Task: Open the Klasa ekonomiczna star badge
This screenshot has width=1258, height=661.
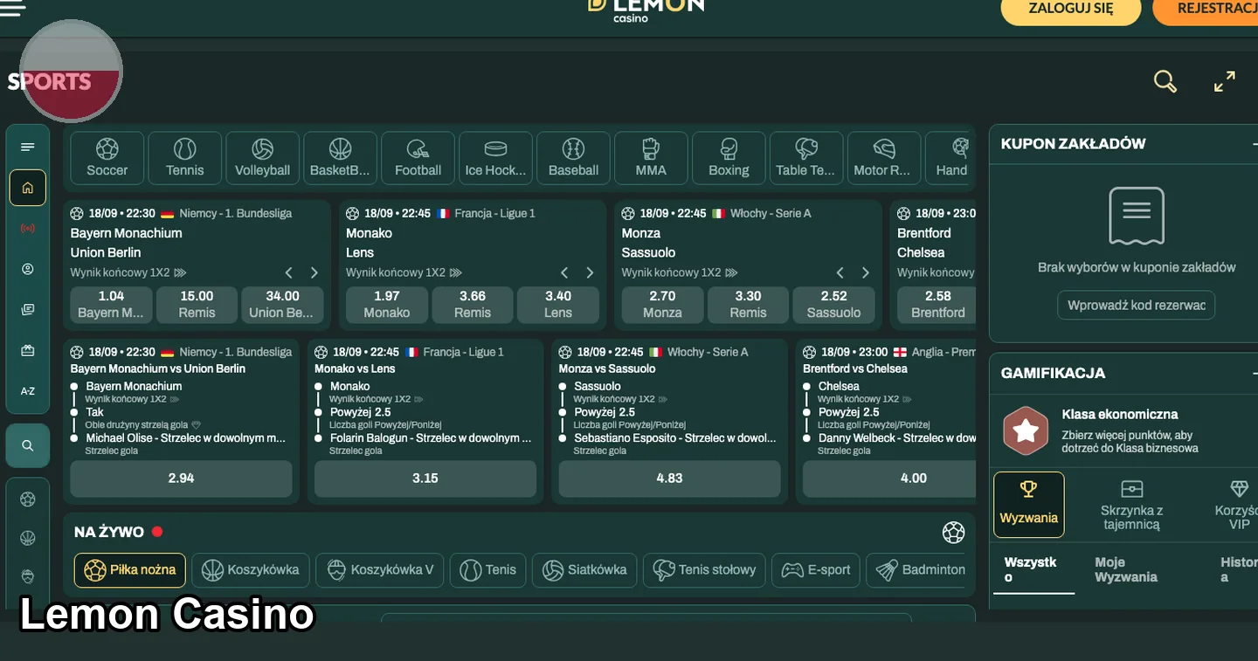Action: click(1026, 430)
